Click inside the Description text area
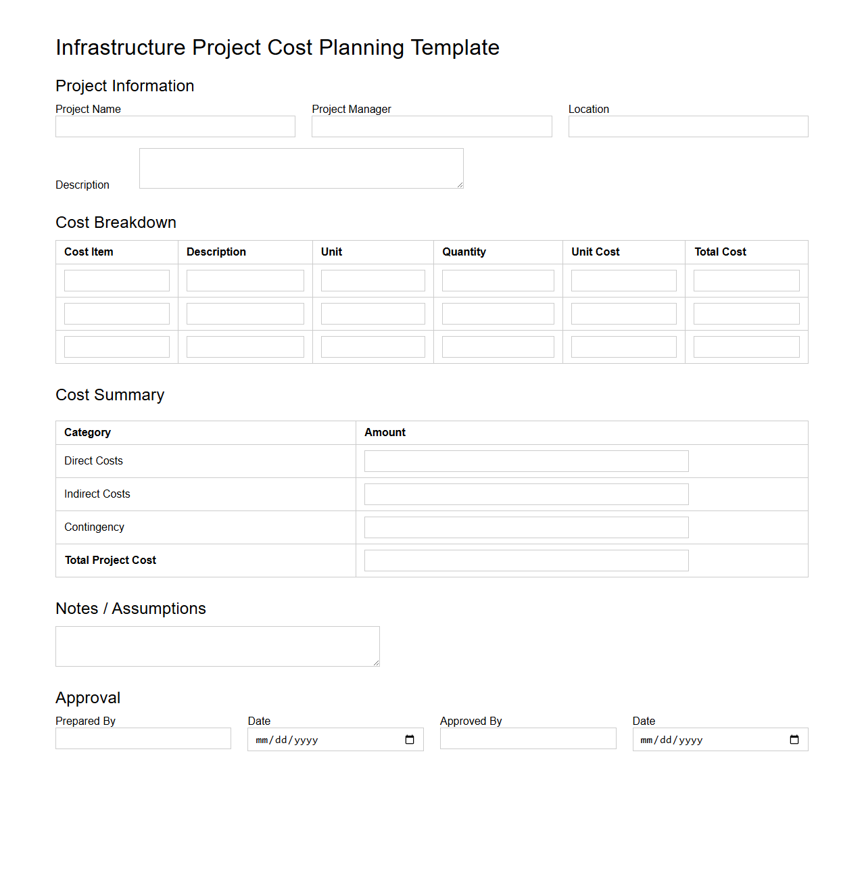The width and height of the screenshot is (864, 879). [301, 168]
